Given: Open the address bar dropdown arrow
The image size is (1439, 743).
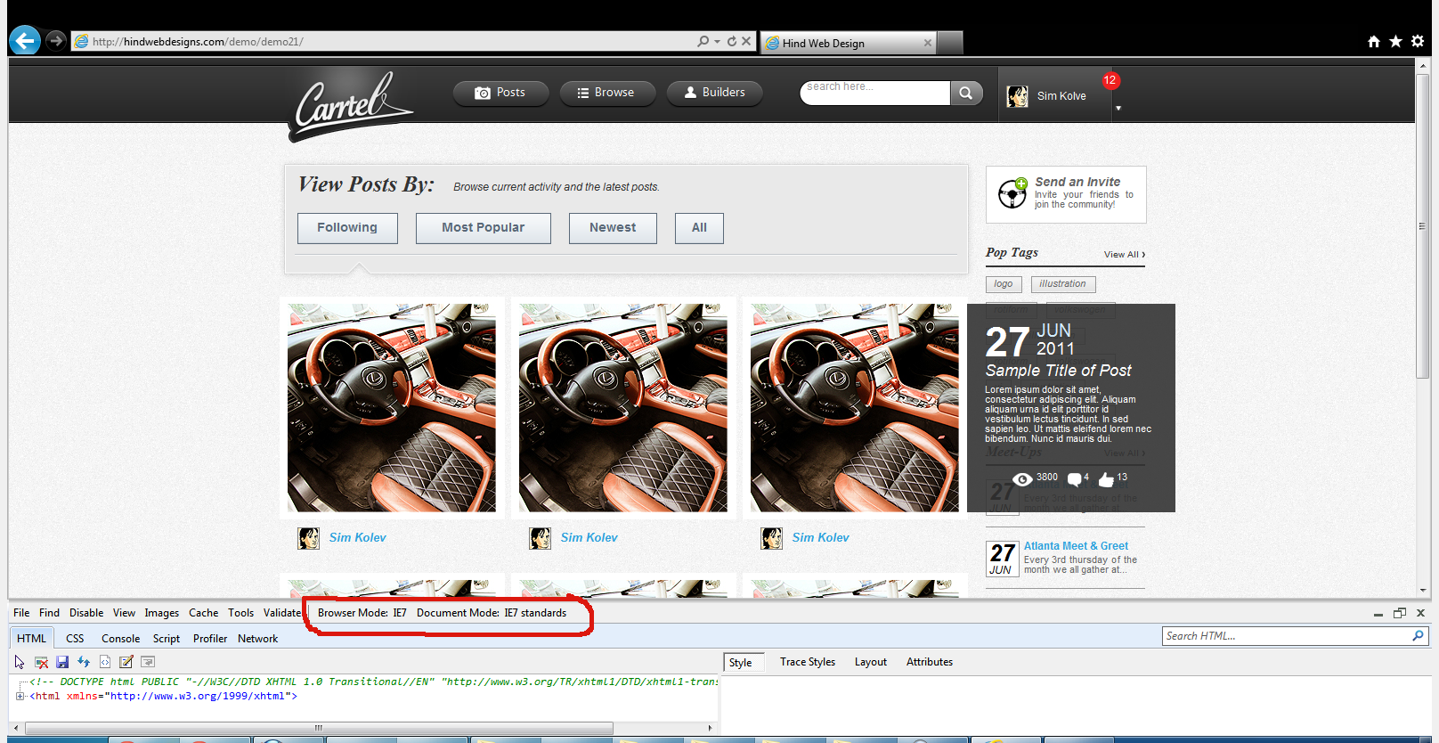Looking at the screenshot, I should tap(717, 42).
